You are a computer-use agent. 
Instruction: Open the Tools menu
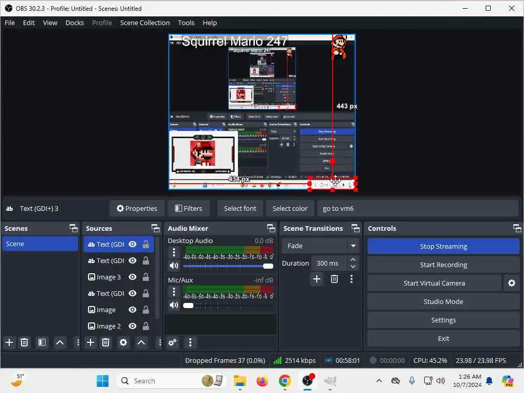point(186,23)
